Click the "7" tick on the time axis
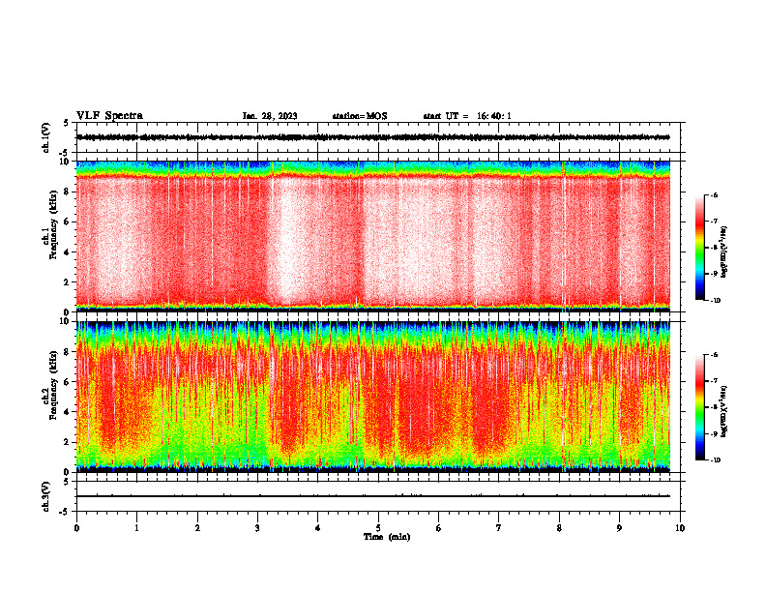The image size is (766, 592). point(499,528)
